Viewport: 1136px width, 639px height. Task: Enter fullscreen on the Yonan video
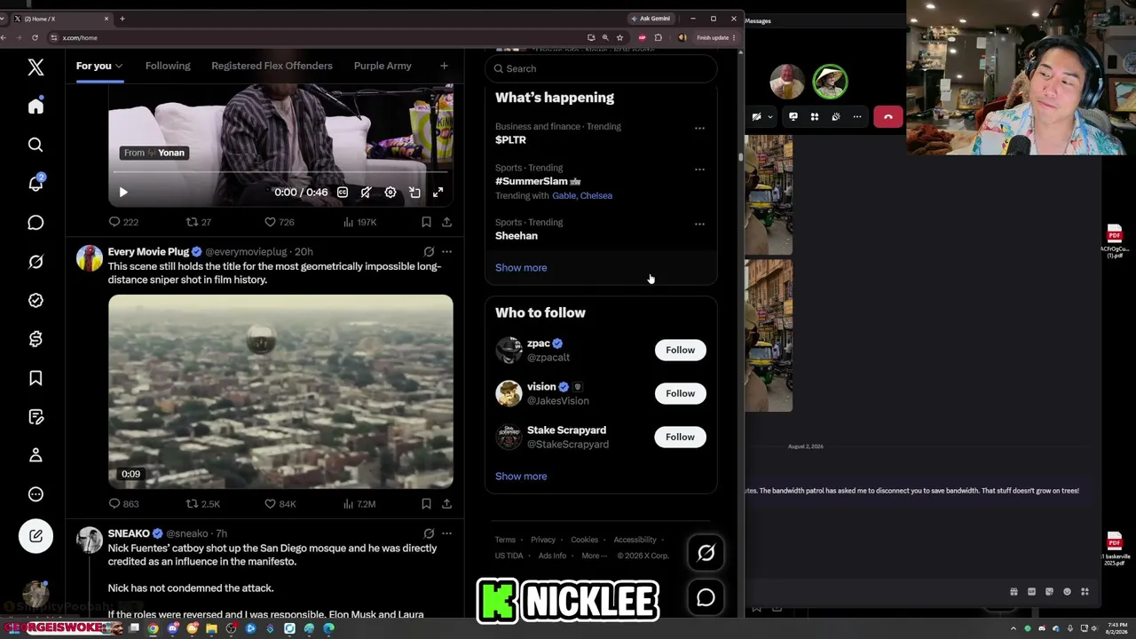click(438, 193)
